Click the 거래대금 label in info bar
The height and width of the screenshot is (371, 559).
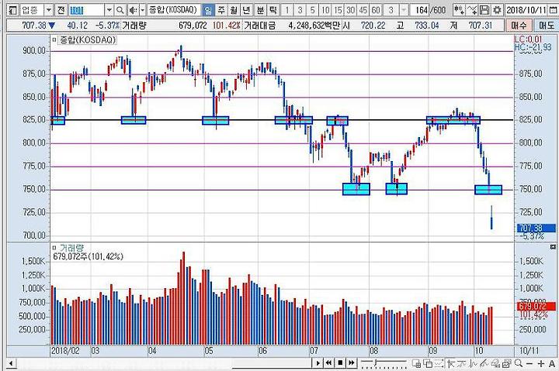[x=259, y=26]
